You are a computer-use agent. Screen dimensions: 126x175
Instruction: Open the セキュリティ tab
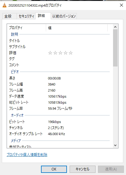point(26,16)
